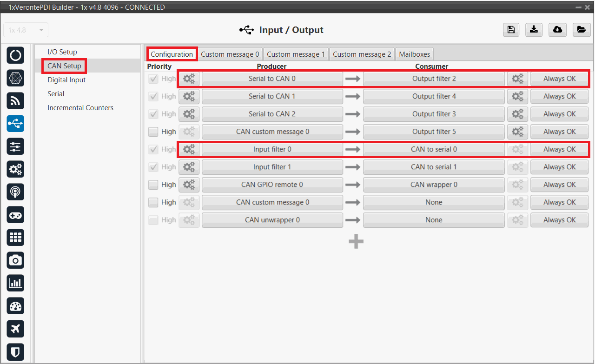Select Incremental Counters in the side list
595x364 pixels.
(80, 108)
